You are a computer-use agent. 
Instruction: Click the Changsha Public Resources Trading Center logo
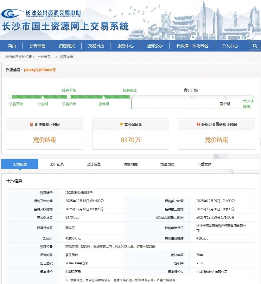click(41, 13)
